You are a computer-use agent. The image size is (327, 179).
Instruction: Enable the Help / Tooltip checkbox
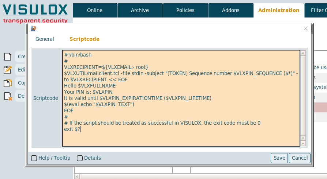[x=34, y=158]
